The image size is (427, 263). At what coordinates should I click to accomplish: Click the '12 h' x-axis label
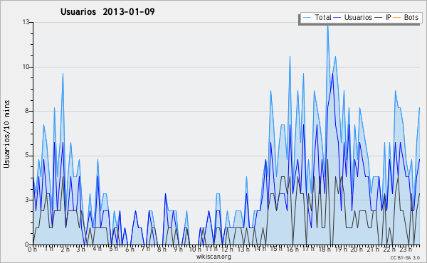click(227, 249)
